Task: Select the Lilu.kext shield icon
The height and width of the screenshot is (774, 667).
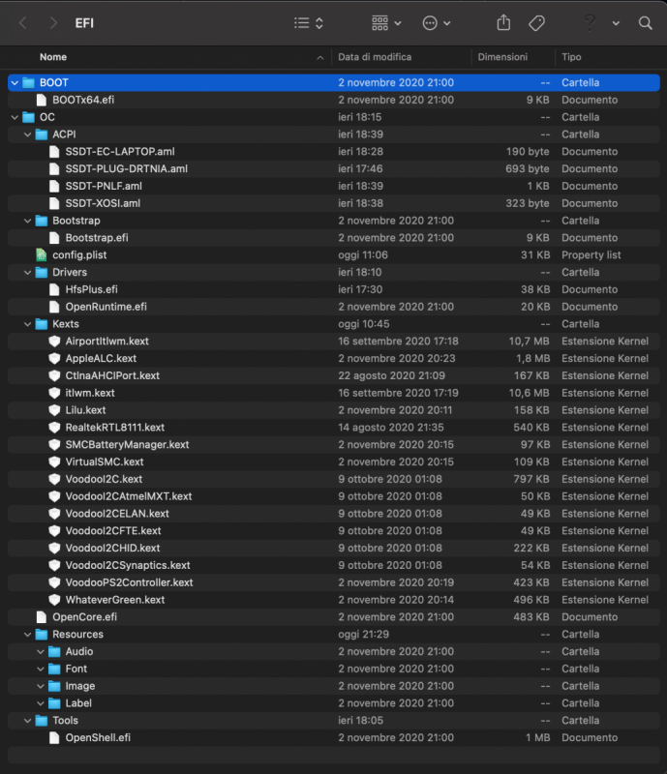Action: click(x=55, y=410)
